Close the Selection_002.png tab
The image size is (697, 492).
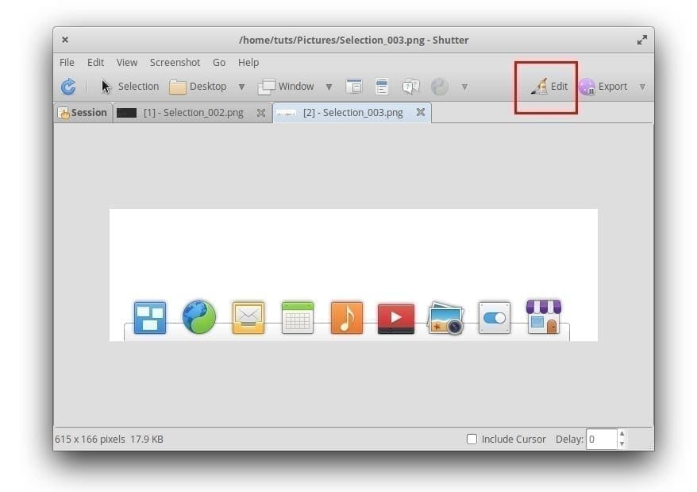click(x=261, y=113)
